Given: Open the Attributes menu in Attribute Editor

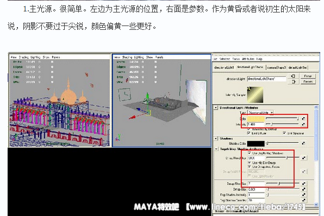Looking at the screenshot, I should click(248, 59).
